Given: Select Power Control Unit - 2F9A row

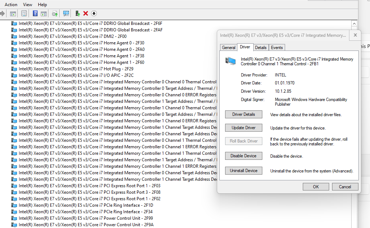Looking at the screenshot, I should point(86,225).
